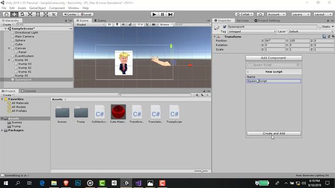This screenshot has height=188, width=335.
Task: Switch to the Project Settings tab
Action: 267,20
